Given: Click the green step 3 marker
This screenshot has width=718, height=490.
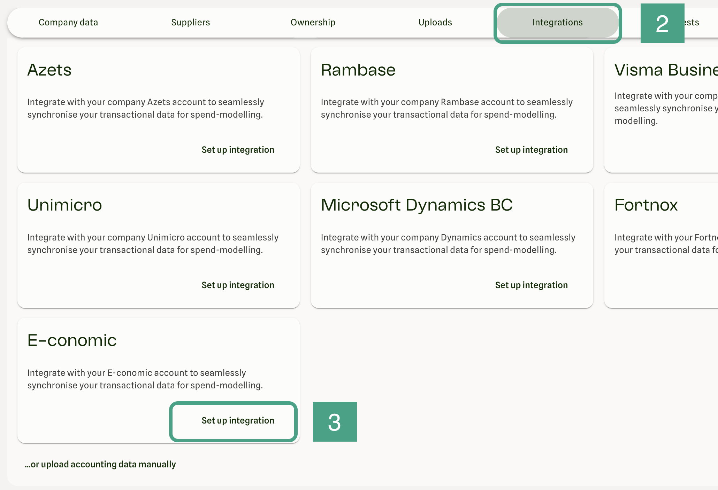Looking at the screenshot, I should coord(335,422).
